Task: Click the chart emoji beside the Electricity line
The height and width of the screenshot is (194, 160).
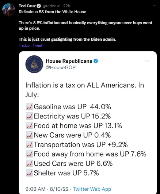Action: (x=29, y=116)
